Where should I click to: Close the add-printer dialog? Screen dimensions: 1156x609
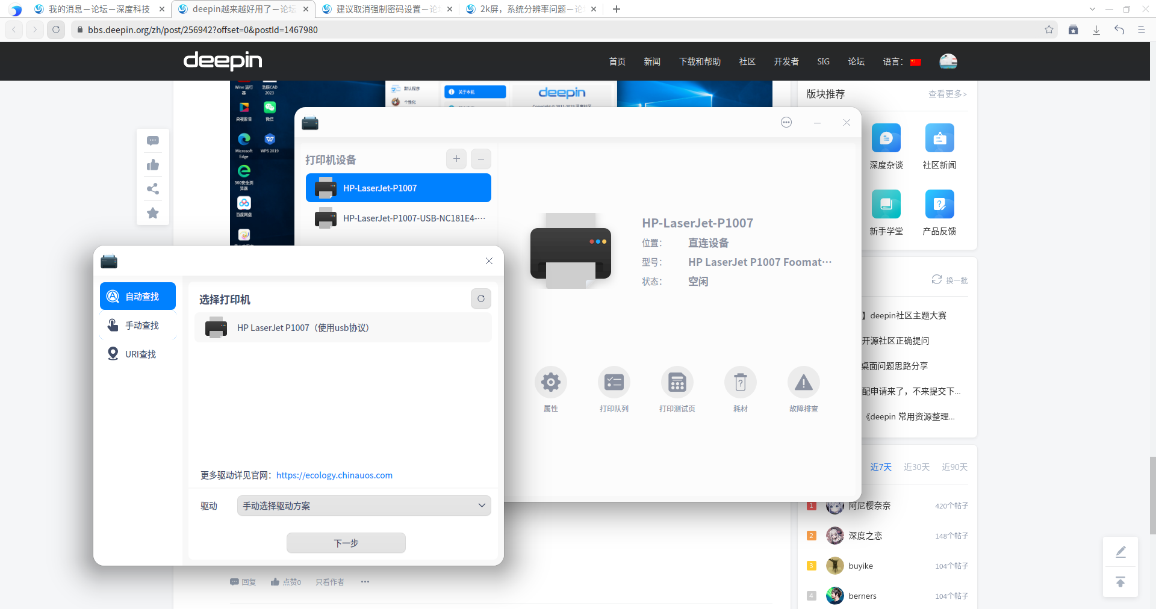(489, 261)
